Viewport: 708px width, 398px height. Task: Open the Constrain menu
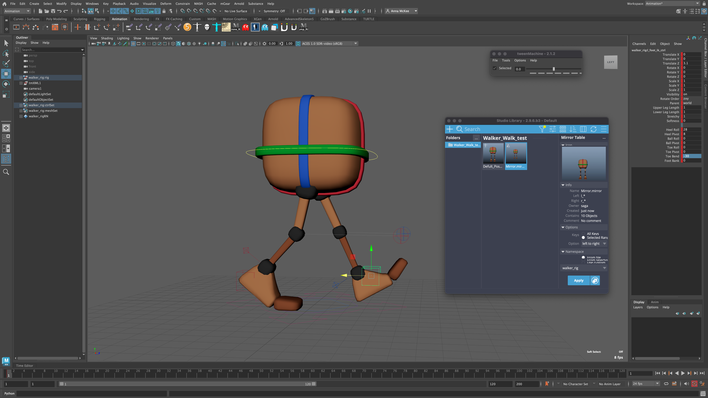point(182,4)
